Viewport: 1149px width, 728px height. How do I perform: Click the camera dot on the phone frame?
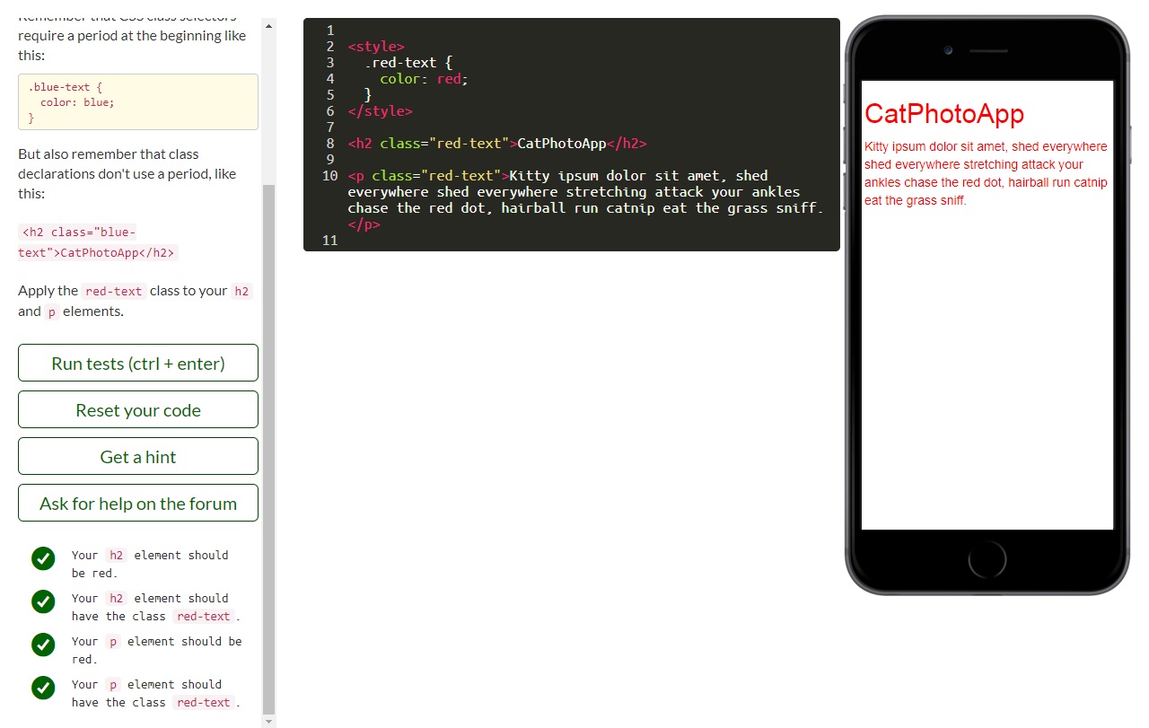pyautogui.click(x=949, y=51)
